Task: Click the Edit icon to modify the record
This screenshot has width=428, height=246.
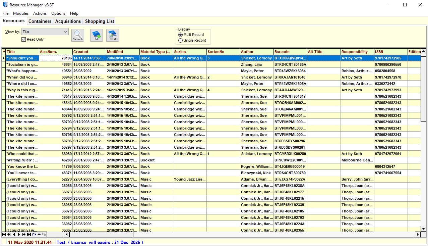Action: tap(112, 35)
